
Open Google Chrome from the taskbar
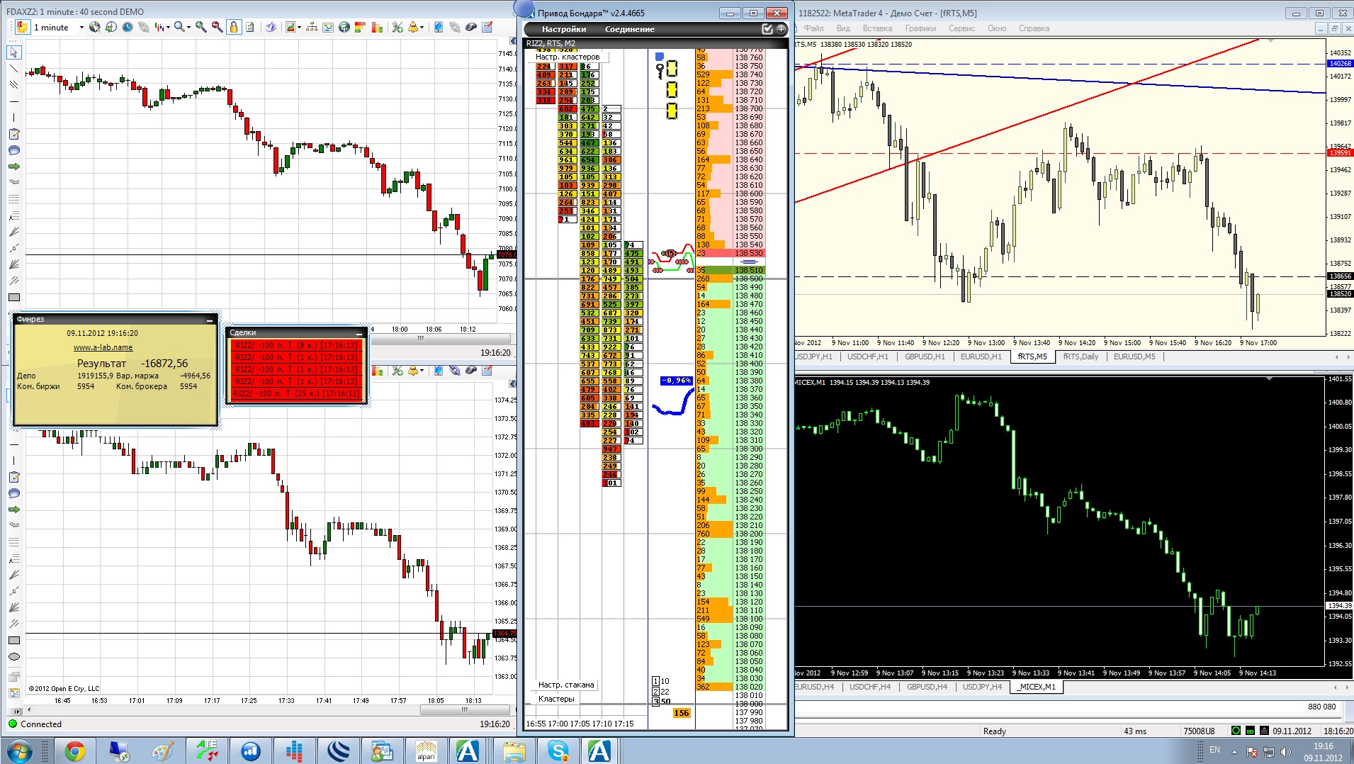pos(74,751)
